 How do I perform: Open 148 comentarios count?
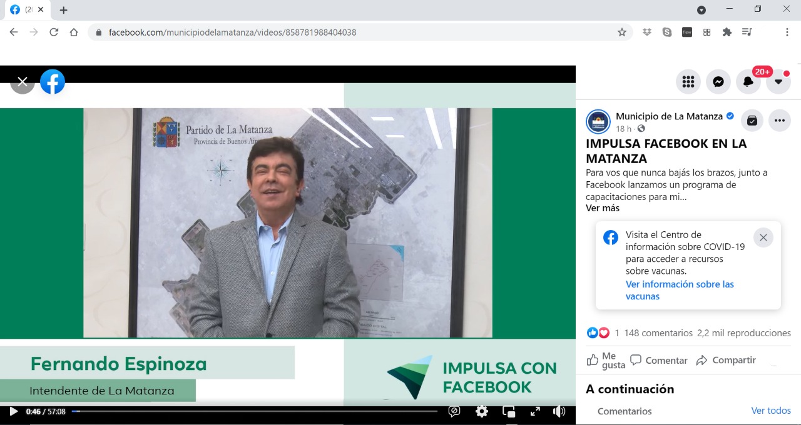tap(658, 333)
